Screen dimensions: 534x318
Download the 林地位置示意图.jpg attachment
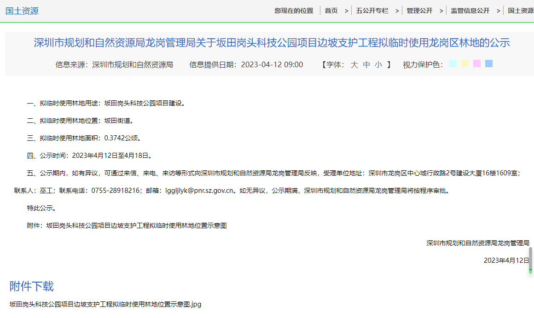click(x=105, y=304)
